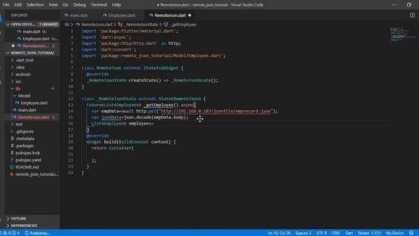Click the errors and warnings count in status bar
419x236 pixels.
(10, 233)
